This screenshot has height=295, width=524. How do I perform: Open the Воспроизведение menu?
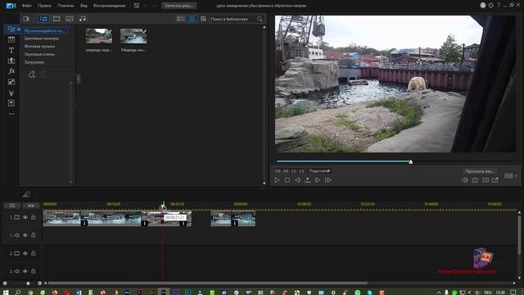tap(109, 6)
